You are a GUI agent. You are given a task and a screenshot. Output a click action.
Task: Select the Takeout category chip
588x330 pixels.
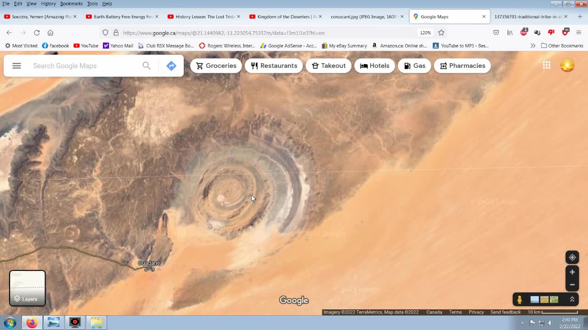pyautogui.click(x=328, y=66)
